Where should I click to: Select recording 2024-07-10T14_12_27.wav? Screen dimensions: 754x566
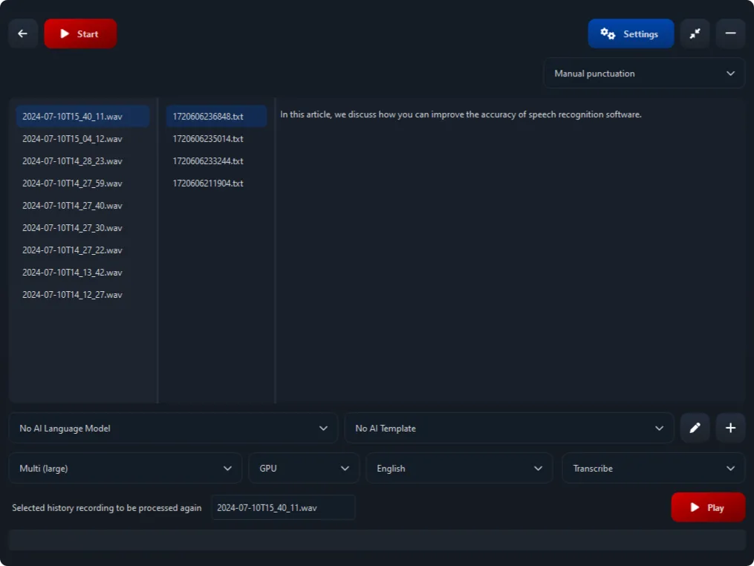click(x=82, y=295)
